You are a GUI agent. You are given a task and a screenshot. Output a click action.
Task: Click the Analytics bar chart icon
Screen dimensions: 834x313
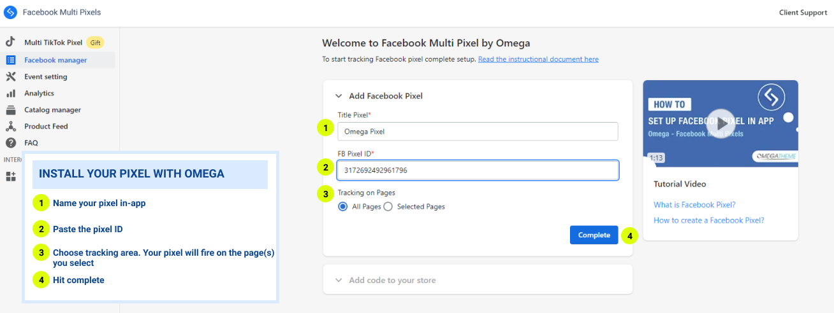[x=10, y=93]
